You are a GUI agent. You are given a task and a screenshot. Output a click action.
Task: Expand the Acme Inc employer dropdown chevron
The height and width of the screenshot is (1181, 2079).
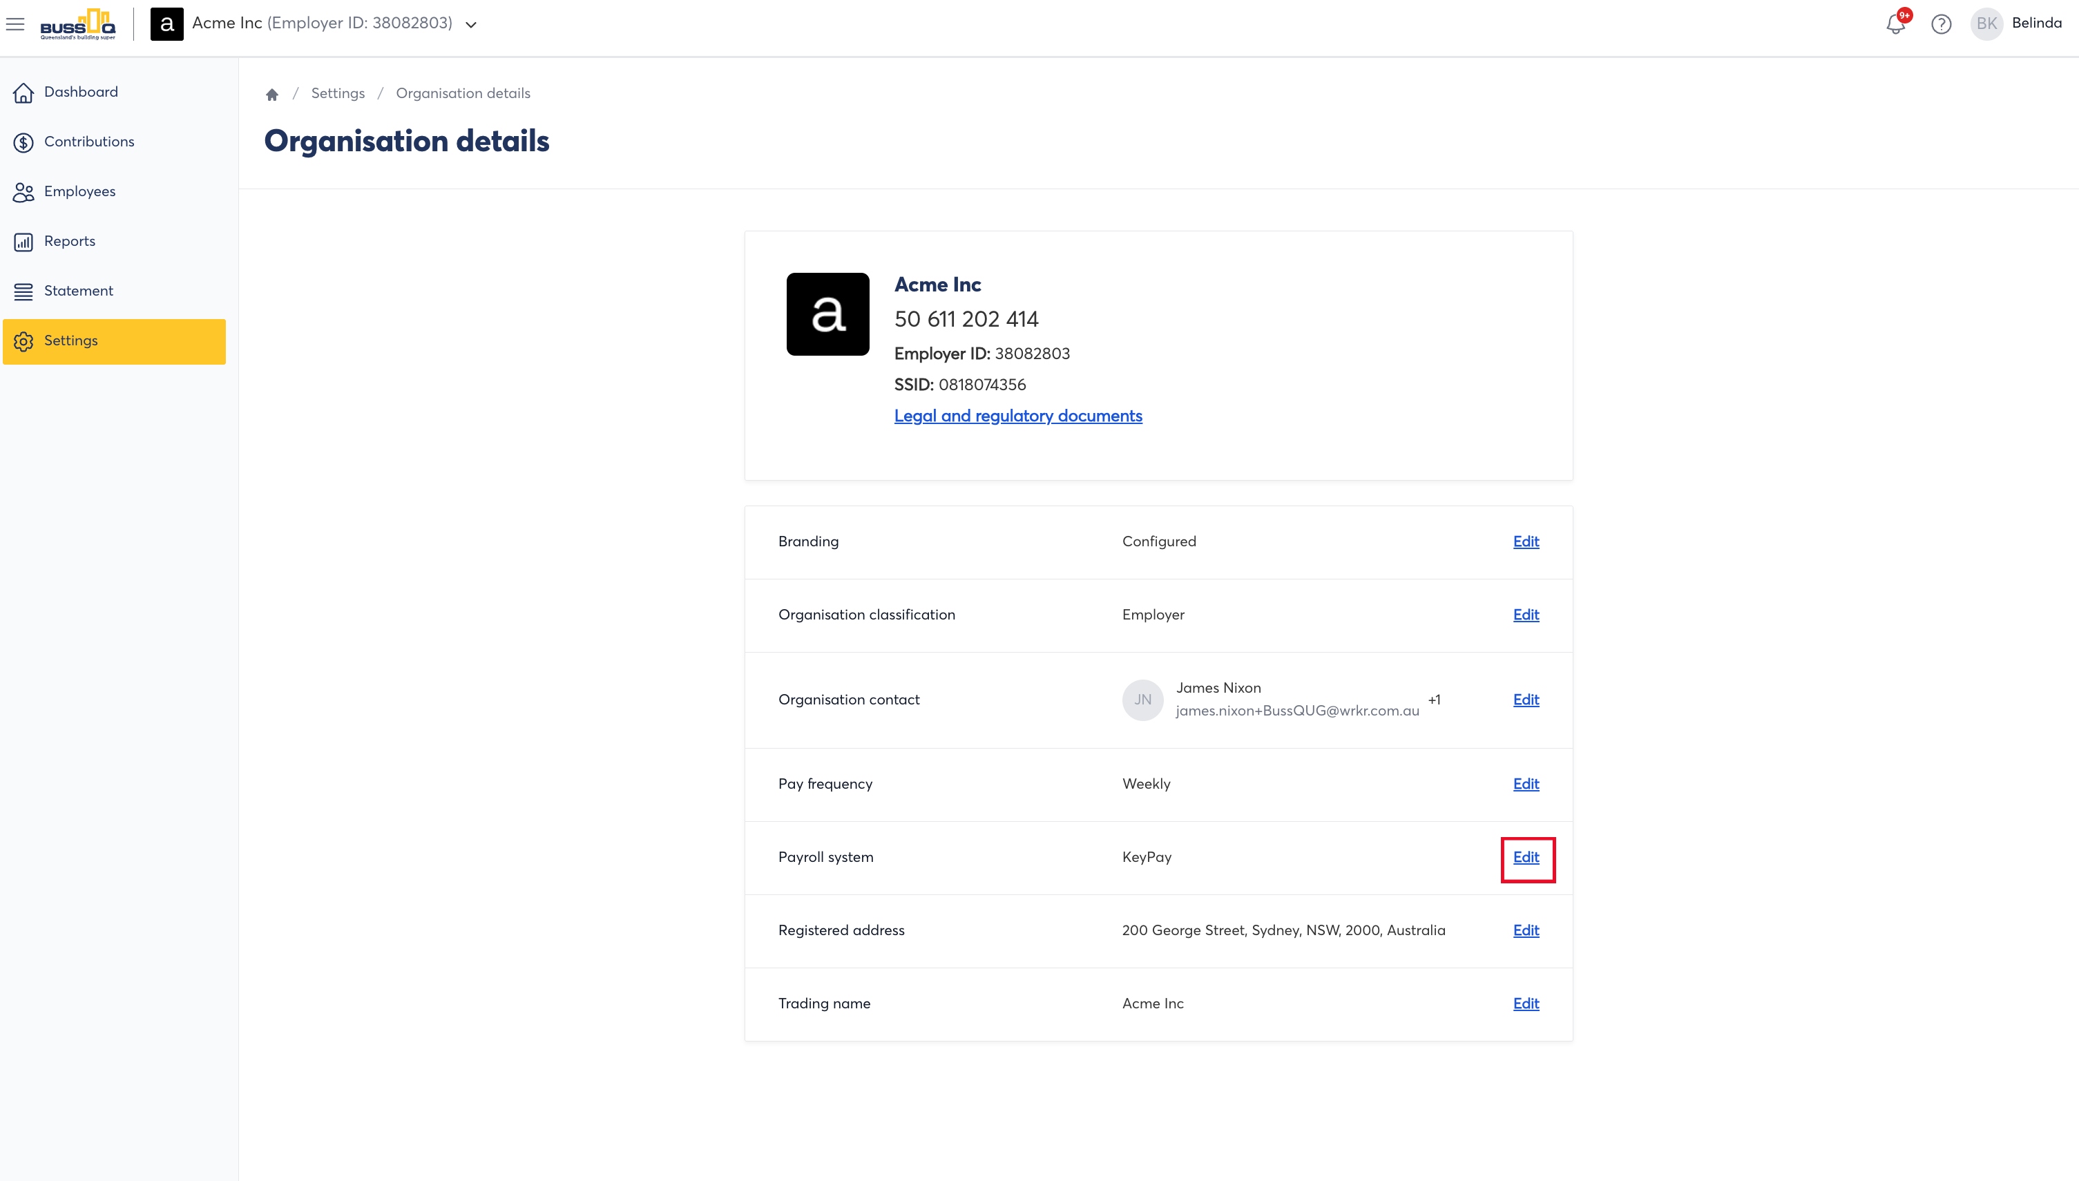coord(471,24)
